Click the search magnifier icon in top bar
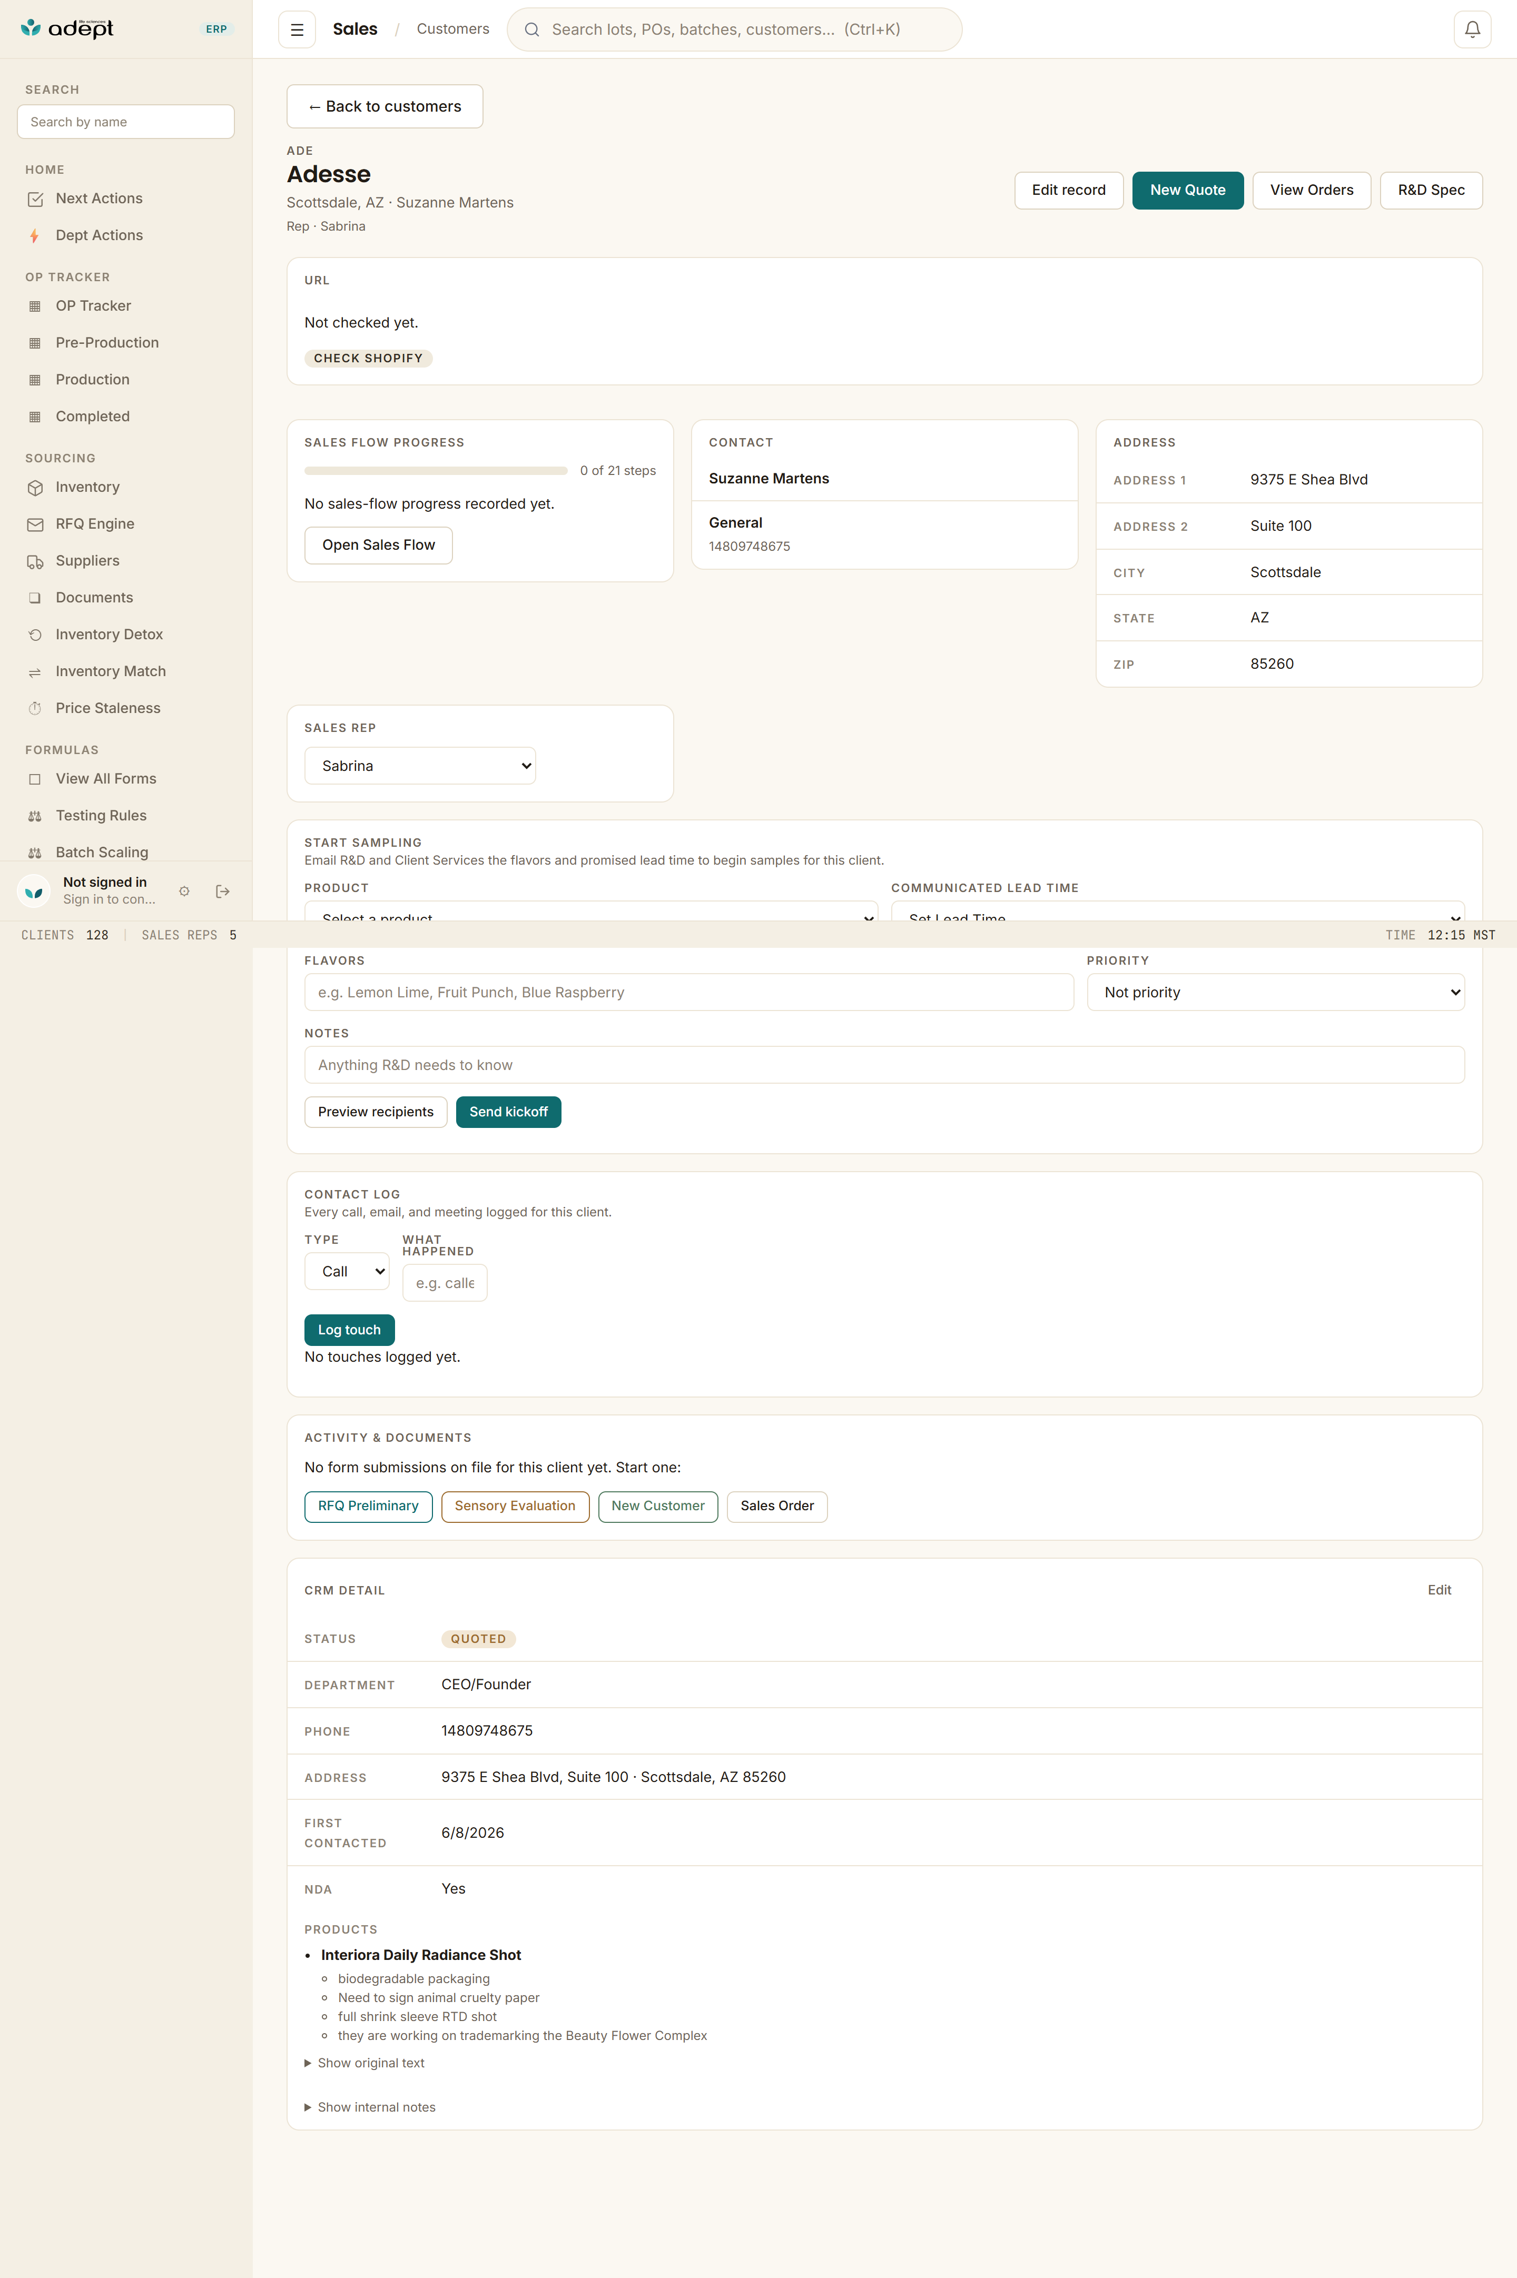The image size is (1517, 2278). [x=532, y=30]
